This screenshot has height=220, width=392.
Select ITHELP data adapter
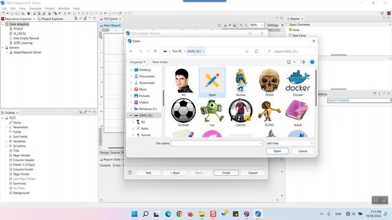pos(18,29)
